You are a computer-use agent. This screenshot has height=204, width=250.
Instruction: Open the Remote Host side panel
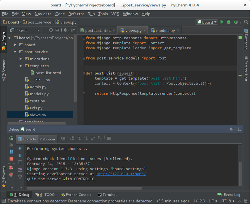[x=246, y=69]
